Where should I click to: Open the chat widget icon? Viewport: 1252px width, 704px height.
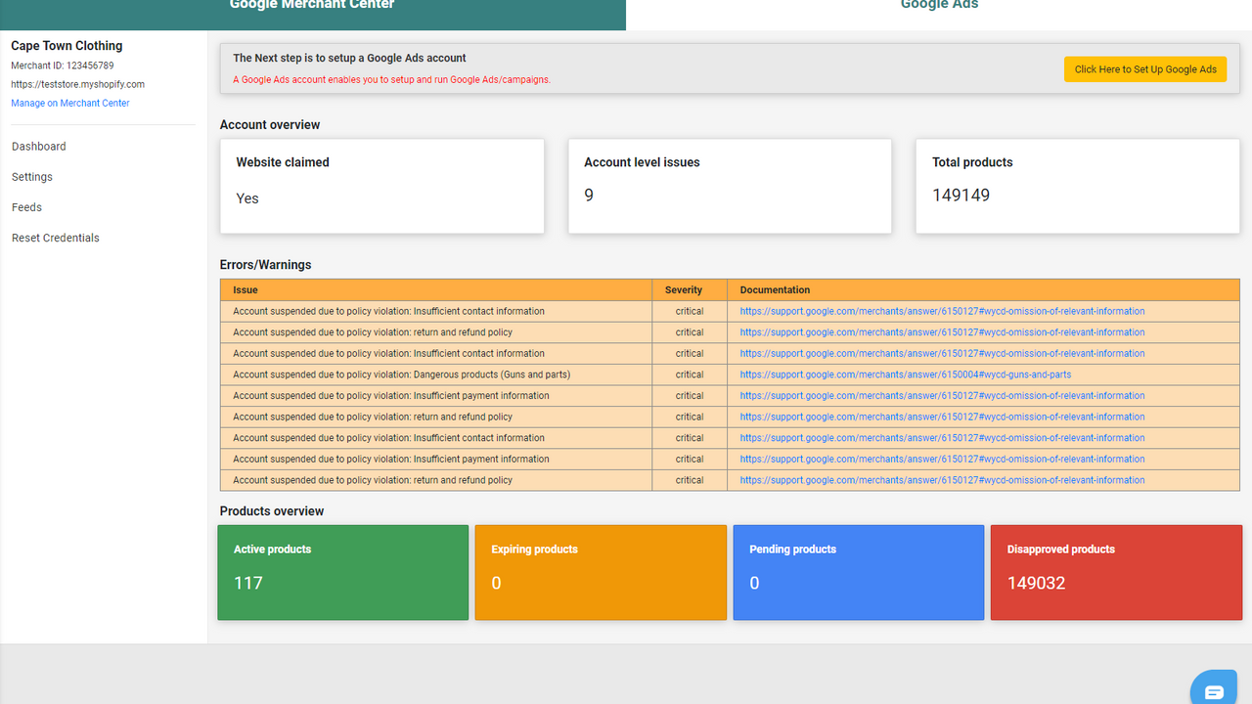point(1214,690)
